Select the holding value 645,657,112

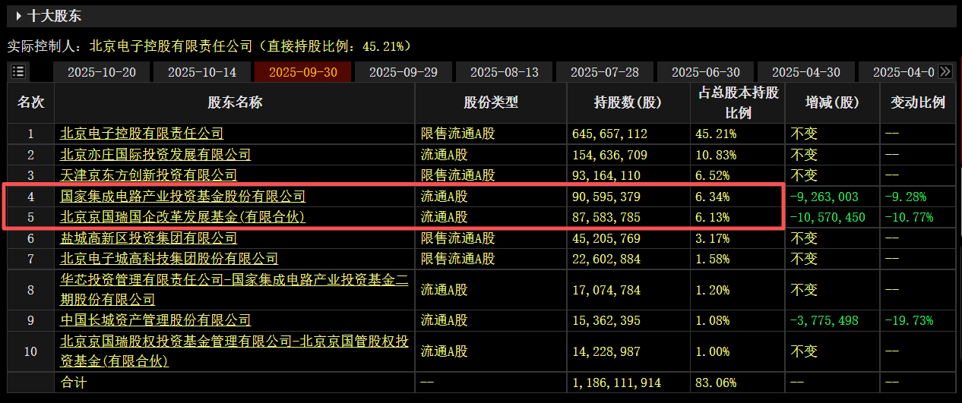pyautogui.click(x=609, y=134)
